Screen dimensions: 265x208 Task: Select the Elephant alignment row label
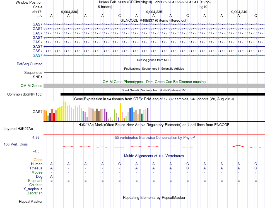point(35,181)
